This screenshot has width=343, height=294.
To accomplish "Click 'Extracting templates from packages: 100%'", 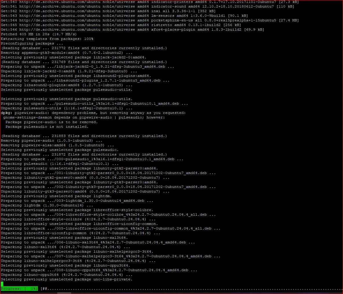I will (x=47, y=39).
